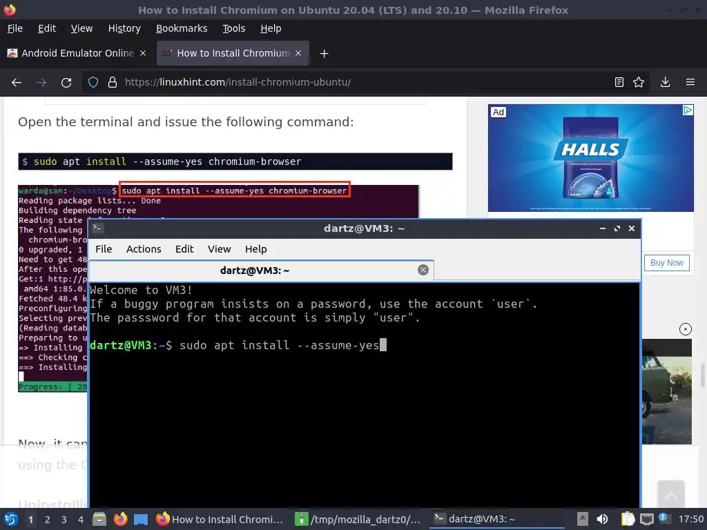Open the Firefox downloads panel

pyautogui.click(x=665, y=82)
